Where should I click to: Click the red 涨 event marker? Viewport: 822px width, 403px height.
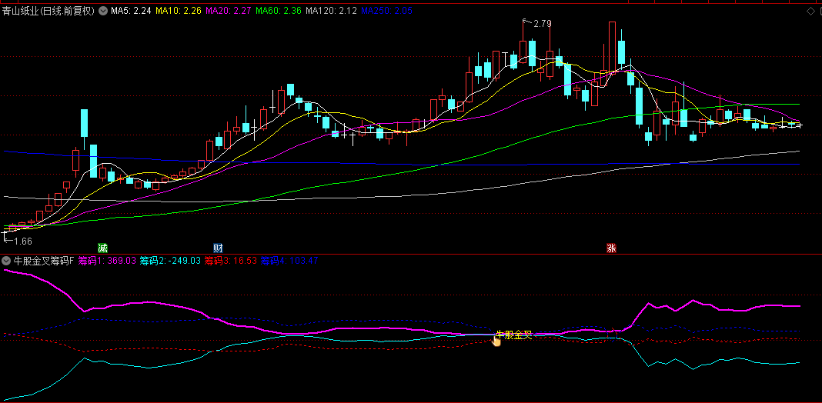(611, 248)
